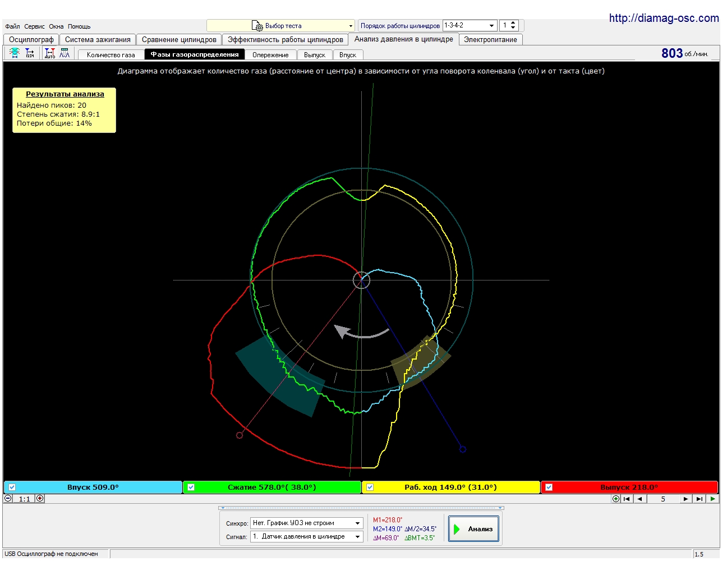Screen dimensions: 727x561
Task: Start playback with the green play arrow
Action: click(x=712, y=499)
